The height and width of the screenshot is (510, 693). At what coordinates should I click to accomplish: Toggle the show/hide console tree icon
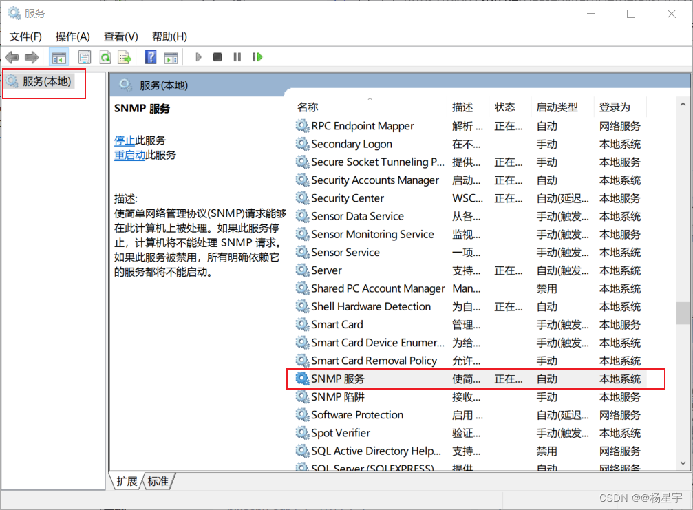coord(58,57)
